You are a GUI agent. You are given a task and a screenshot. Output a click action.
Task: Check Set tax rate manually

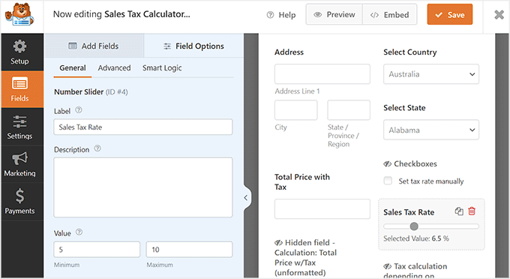pyautogui.click(x=388, y=181)
